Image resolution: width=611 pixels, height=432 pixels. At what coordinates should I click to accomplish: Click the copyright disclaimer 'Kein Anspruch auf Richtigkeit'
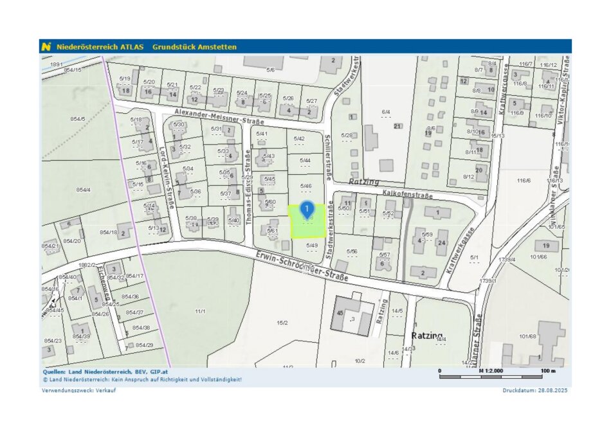point(142,379)
